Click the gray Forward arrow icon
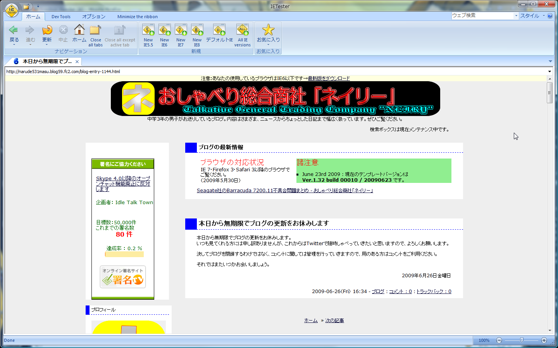The width and height of the screenshot is (558, 348). [30, 30]
